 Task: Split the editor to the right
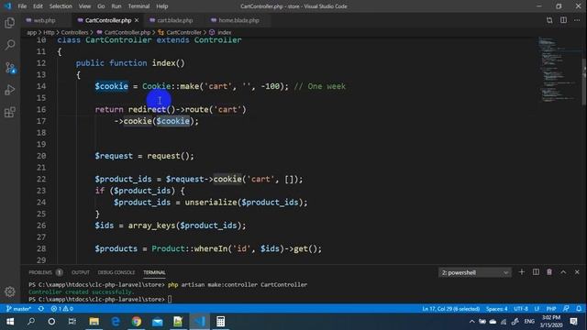(x=563, y=20)
